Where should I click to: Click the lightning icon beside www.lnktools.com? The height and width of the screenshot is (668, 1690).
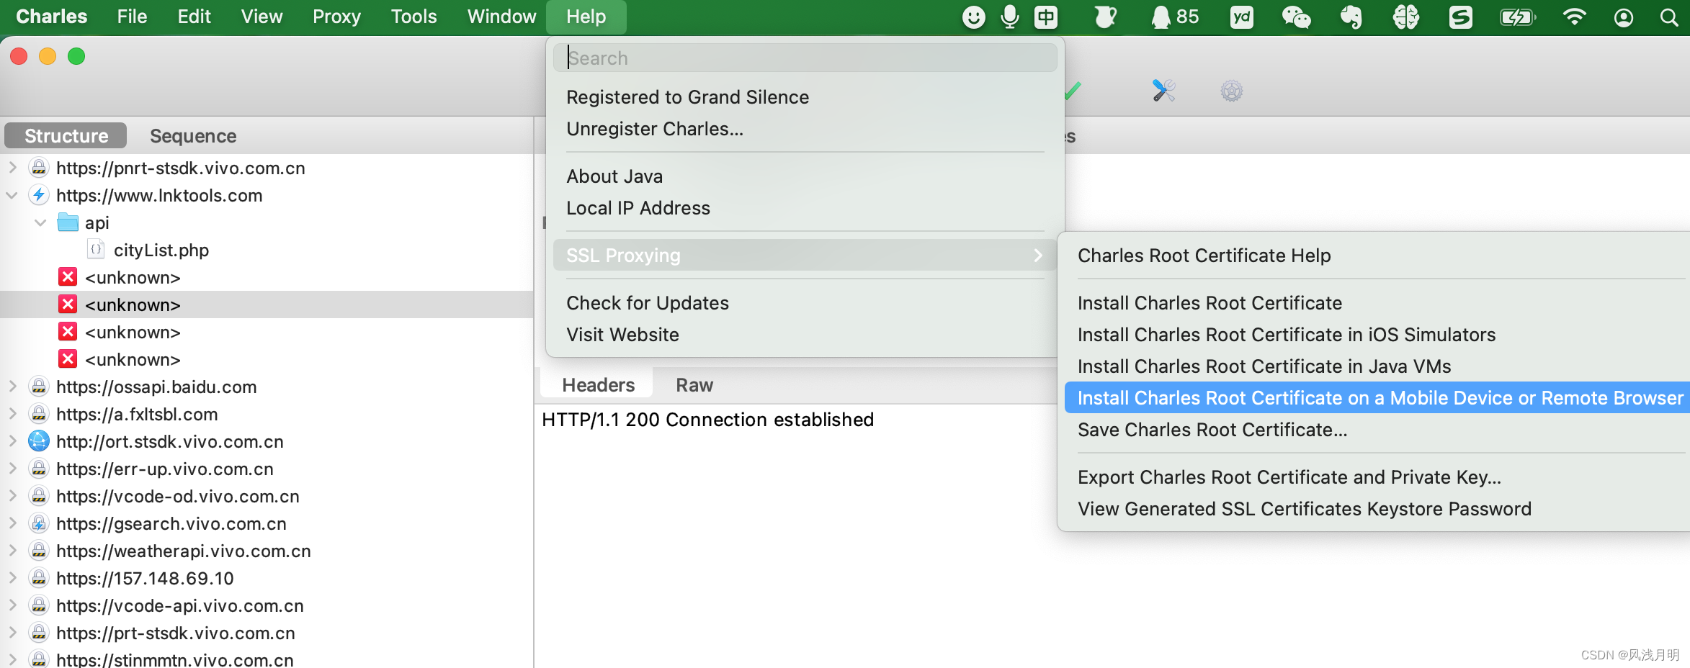tap(39, 195)
